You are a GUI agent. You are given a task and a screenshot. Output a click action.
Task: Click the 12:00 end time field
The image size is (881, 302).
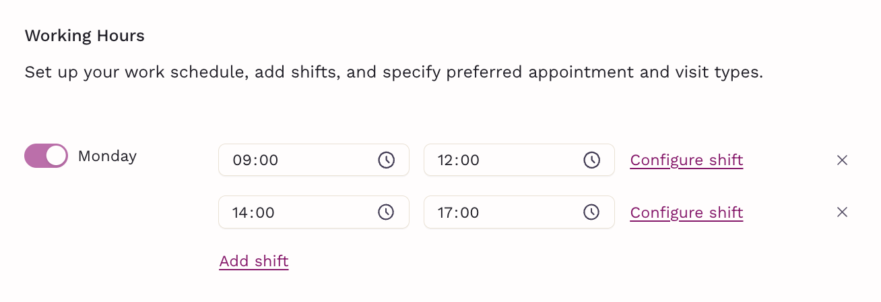point(519,160)
